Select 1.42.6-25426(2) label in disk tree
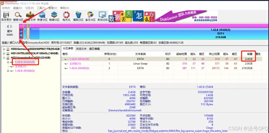 click(25, 71)
